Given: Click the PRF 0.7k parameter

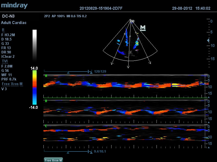Looking at the screenshot, I should point(9,79).
